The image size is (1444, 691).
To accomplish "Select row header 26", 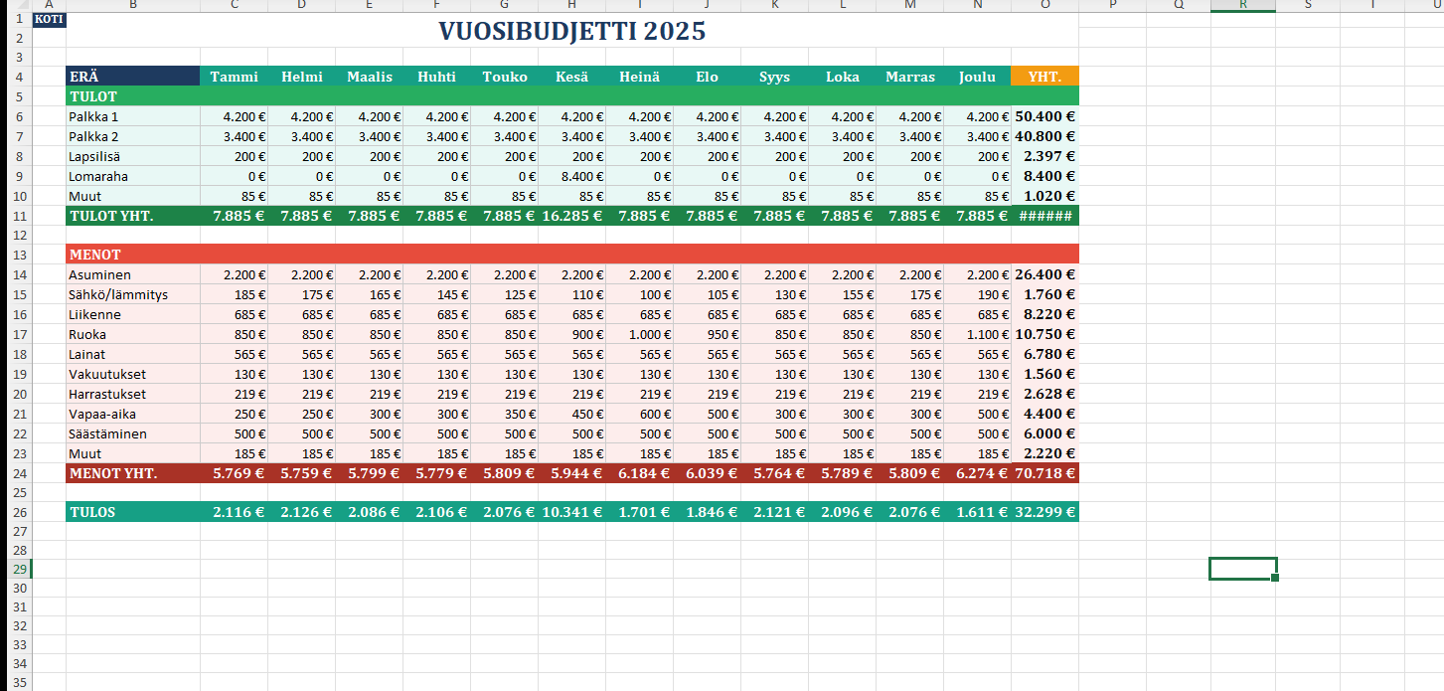I will click(17, 513).
